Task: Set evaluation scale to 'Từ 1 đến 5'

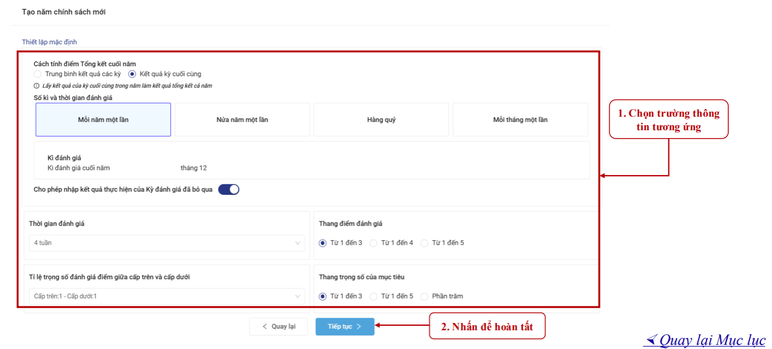Action: coord(424,243)
